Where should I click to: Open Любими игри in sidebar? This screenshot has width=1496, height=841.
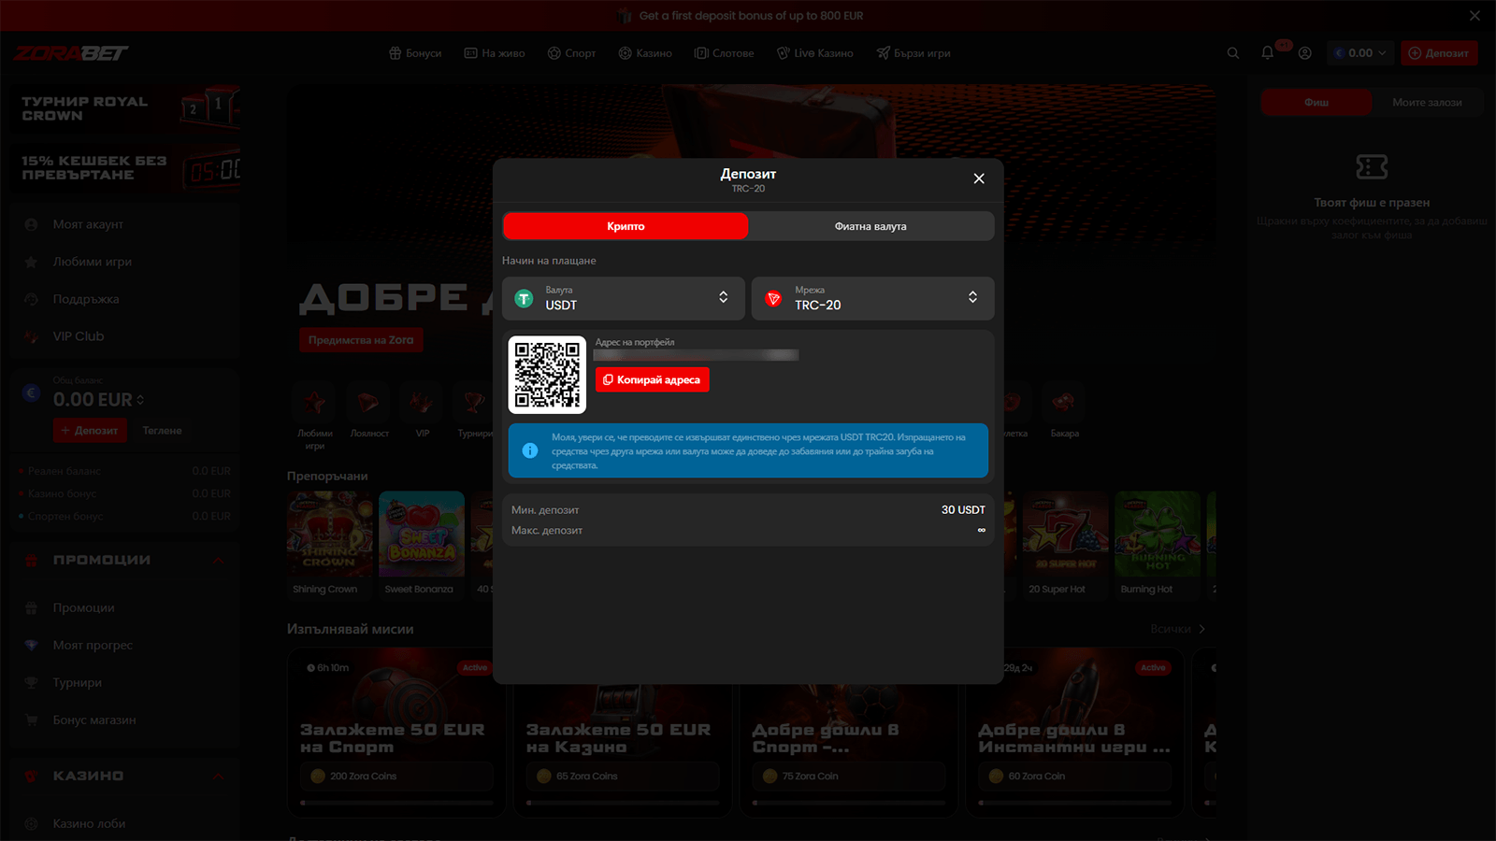coord(126,262)
